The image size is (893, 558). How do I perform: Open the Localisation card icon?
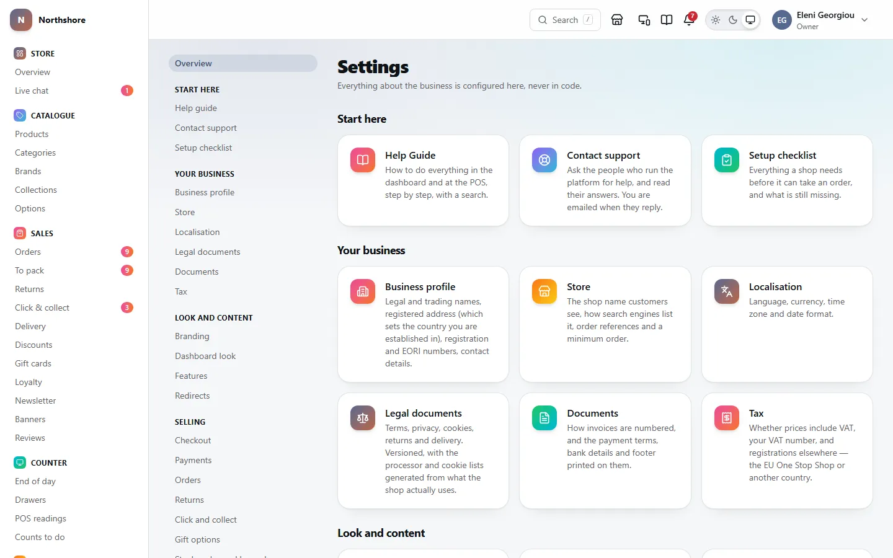coord(727,291)
